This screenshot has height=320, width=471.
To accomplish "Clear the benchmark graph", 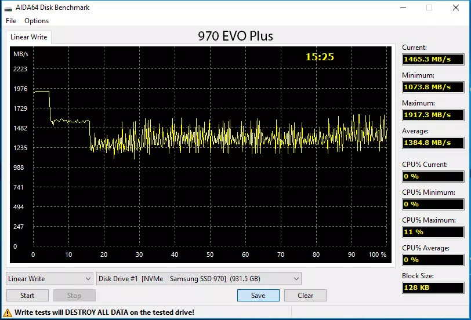I will pyautogui.click(x=305, y=296).
